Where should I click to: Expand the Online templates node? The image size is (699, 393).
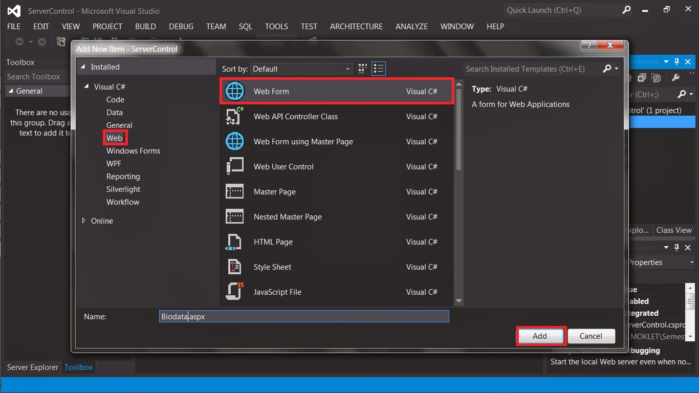click(84, 221)
